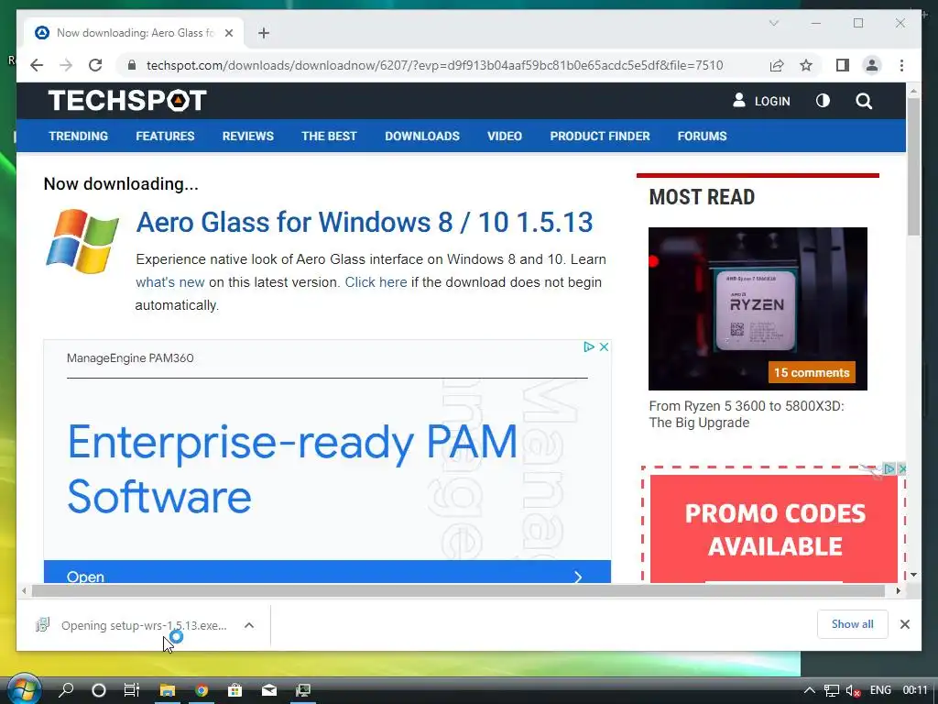Click the Windows logo image
Image resolution: width=938 pixels, height=704 pixels.
(82, 241)
